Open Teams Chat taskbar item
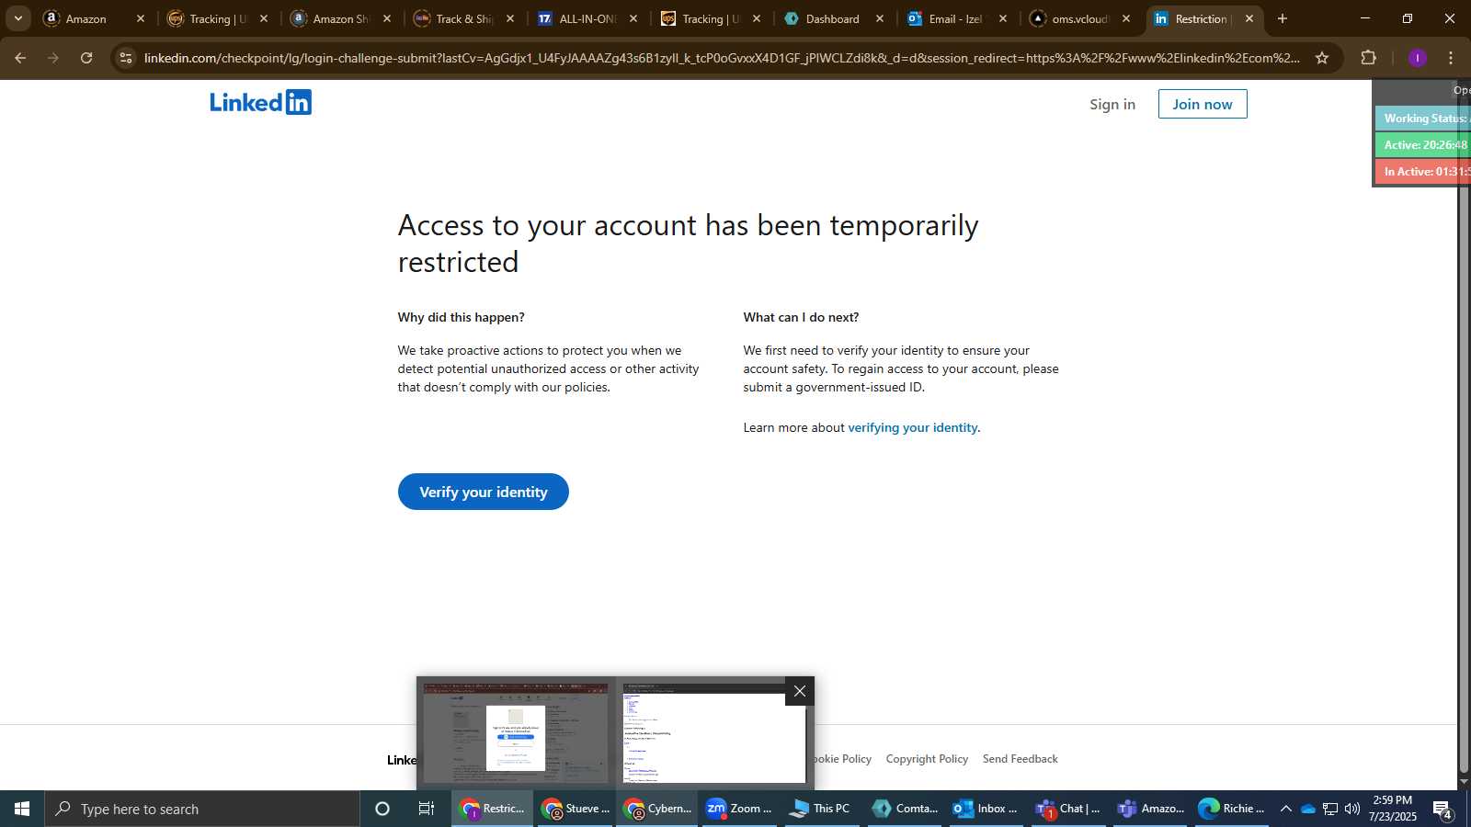The image size is (1471, 827). [x=1068, y=809]
